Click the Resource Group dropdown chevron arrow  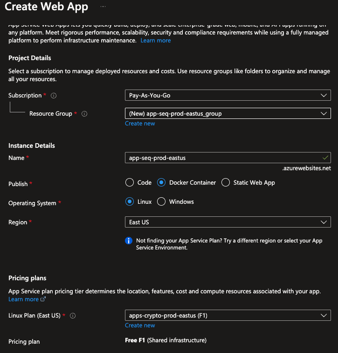[x=324, y=114]
